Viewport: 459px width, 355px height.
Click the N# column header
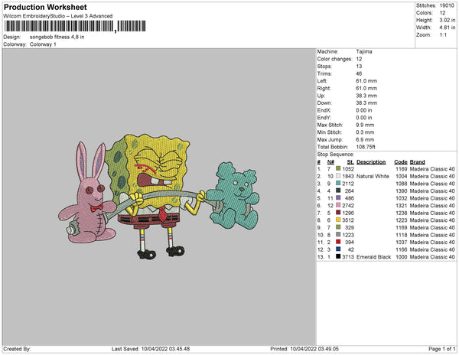tap(330, 162)
